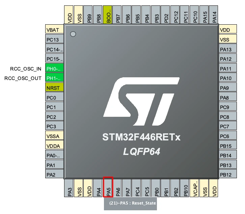Select pin PA4

[98, 188]
